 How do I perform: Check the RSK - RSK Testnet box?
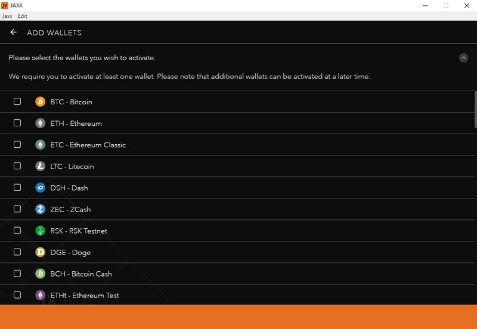[17, 231]
